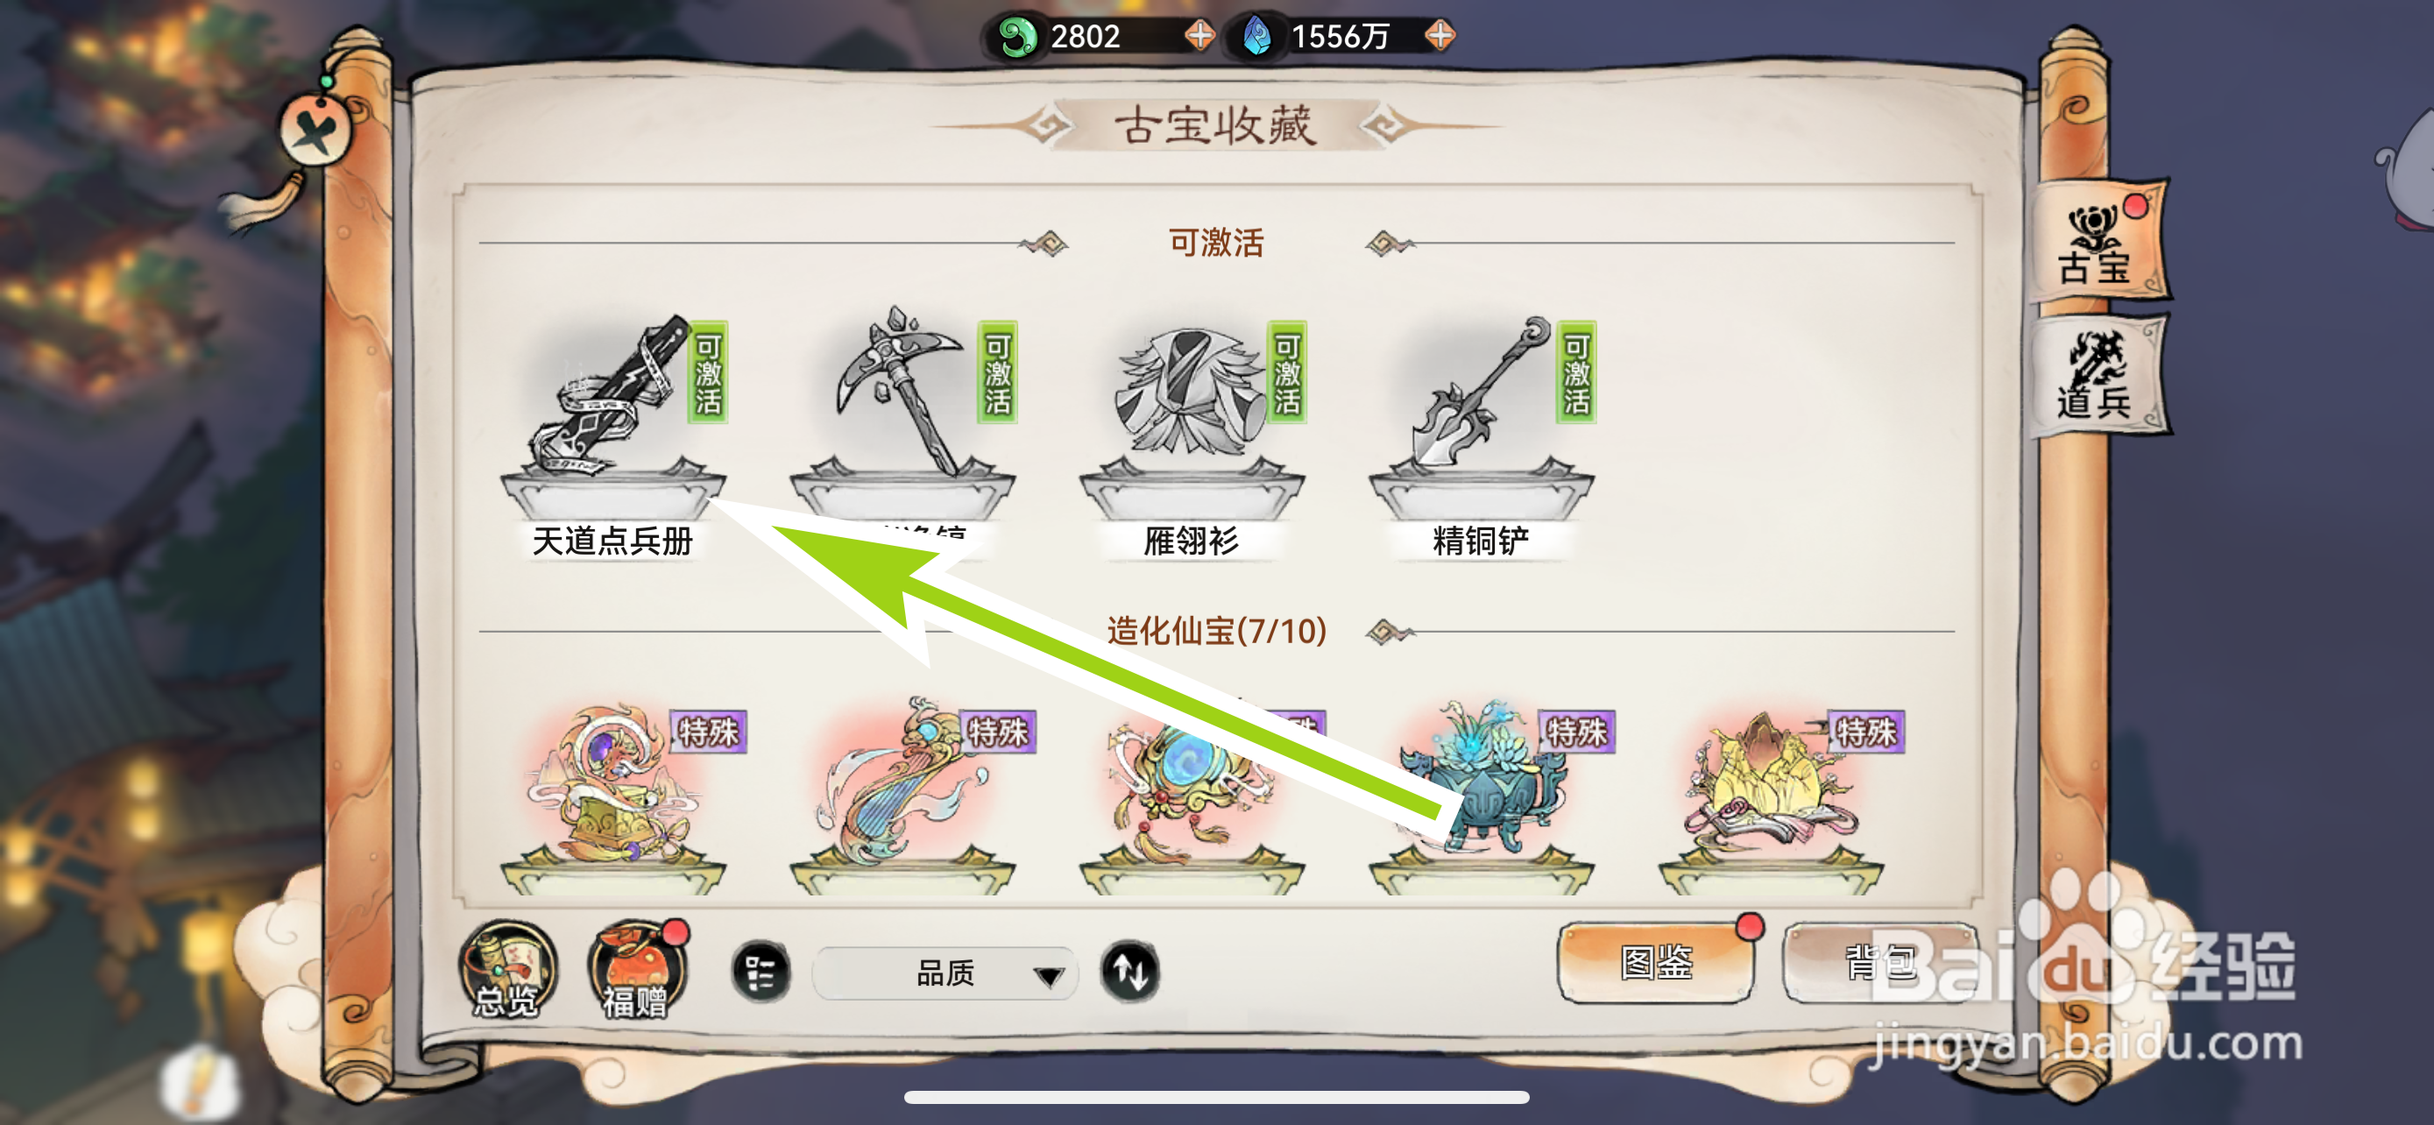The width and height of the screenshot is (2434, 1125).
Task: Expand the 品质 sorting dropdown
Action: tap(945, 973)
